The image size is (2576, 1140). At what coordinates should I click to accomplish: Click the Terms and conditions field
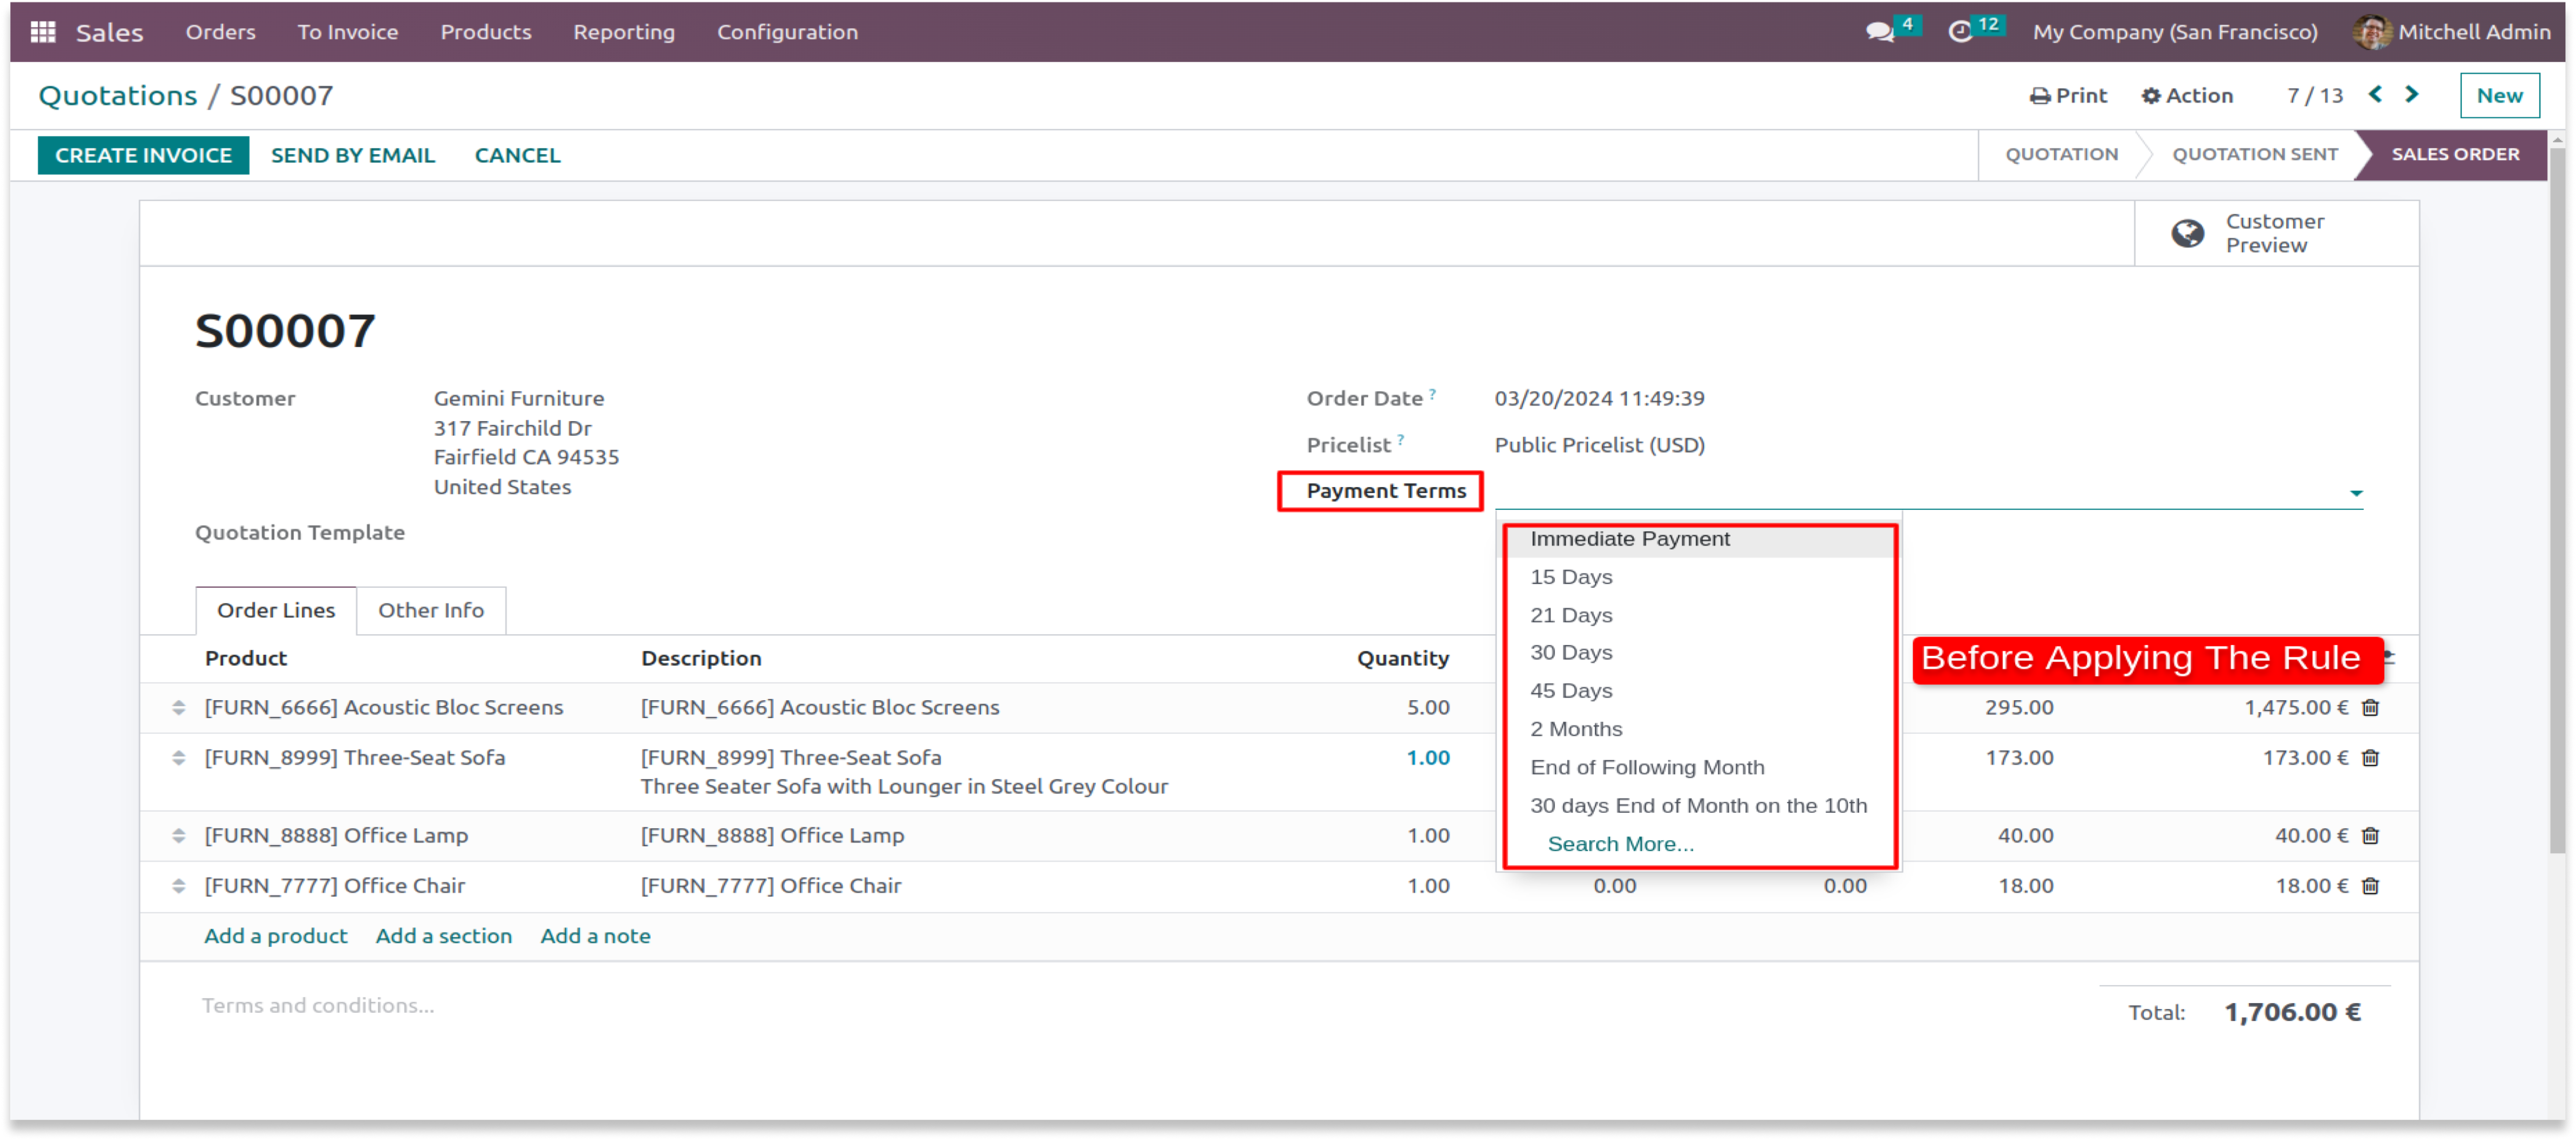click(318, 1005)
